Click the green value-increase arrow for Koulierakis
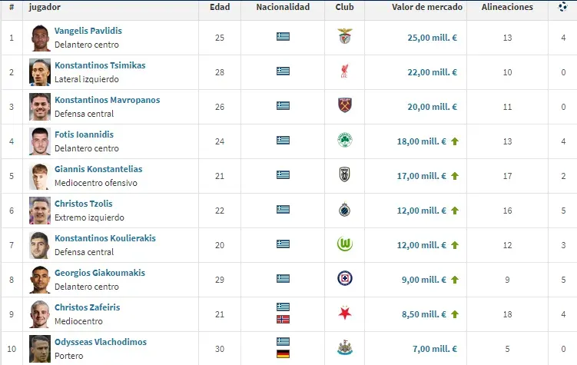 point(455,244)
